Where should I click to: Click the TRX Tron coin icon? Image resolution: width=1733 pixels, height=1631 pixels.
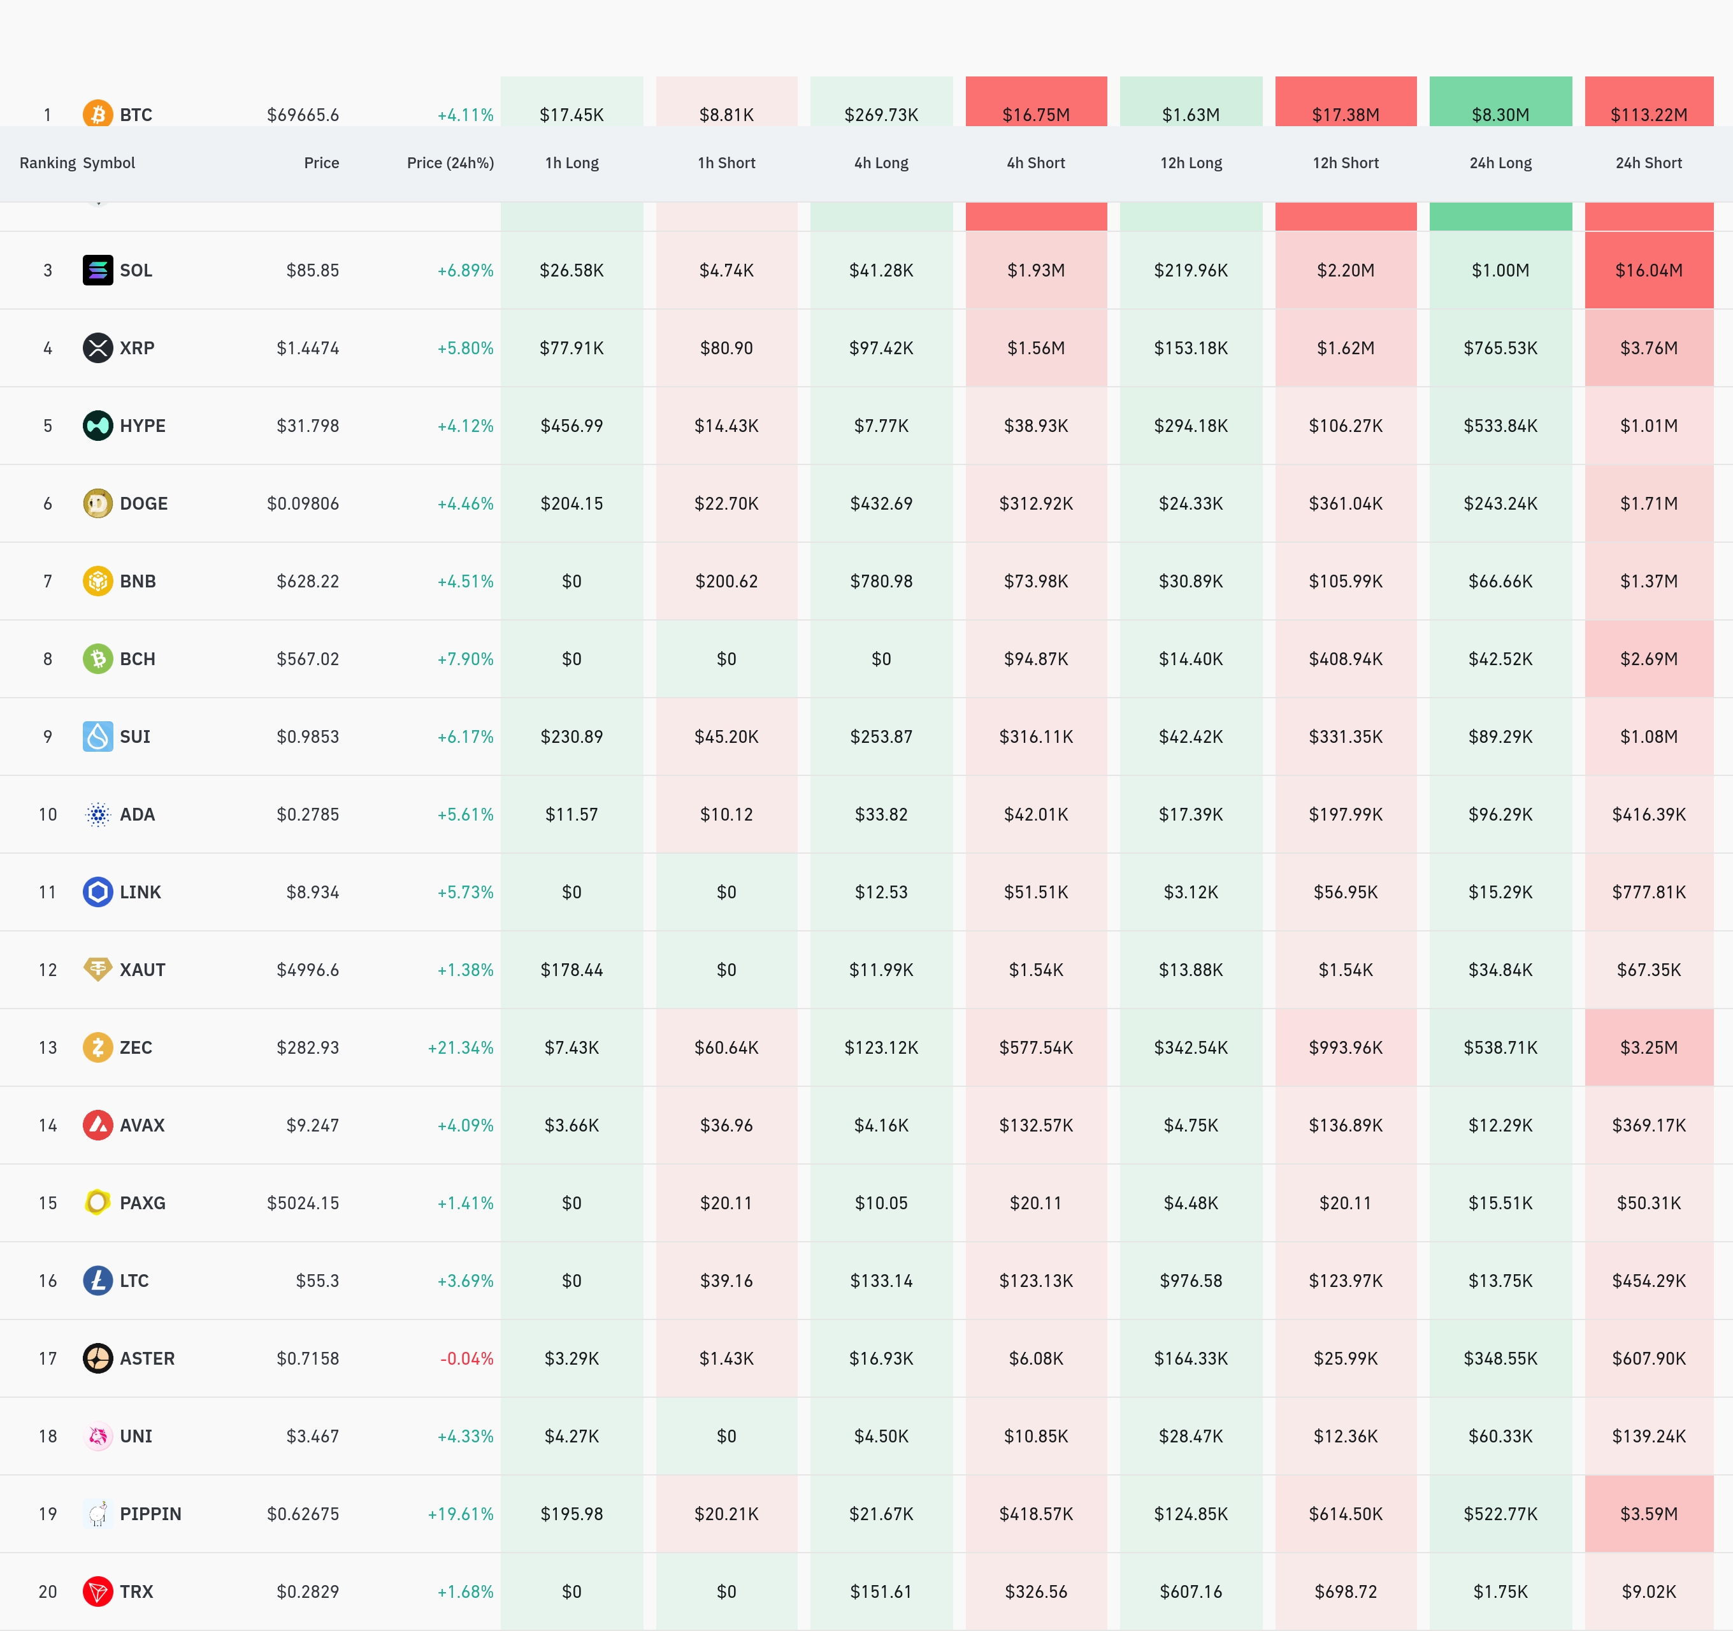(x=97, y=1591)
